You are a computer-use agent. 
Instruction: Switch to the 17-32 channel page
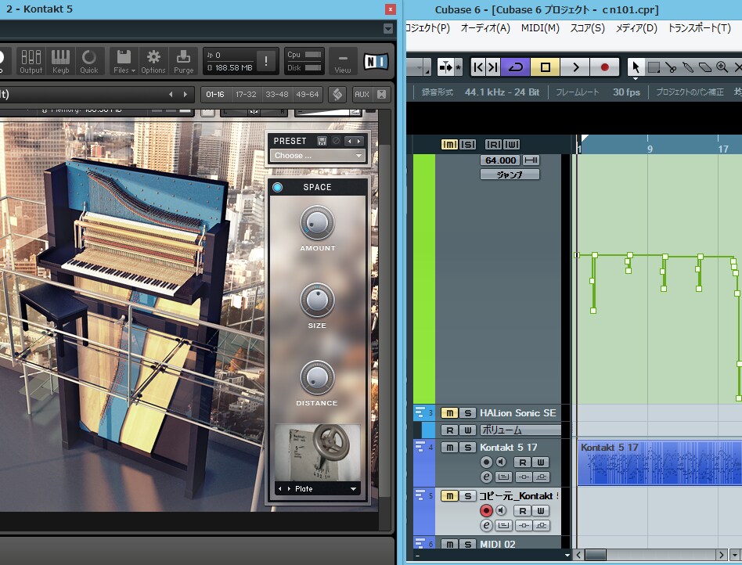[x=246, y=94]
